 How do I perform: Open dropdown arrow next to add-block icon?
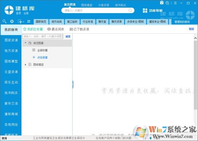[23, 22]
